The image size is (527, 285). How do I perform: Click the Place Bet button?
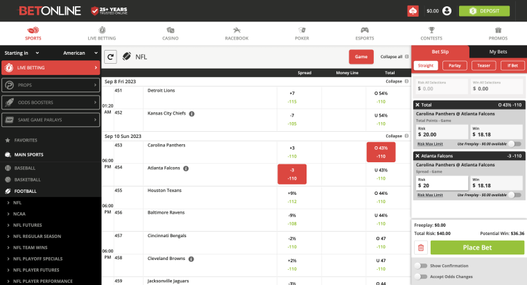477,248
